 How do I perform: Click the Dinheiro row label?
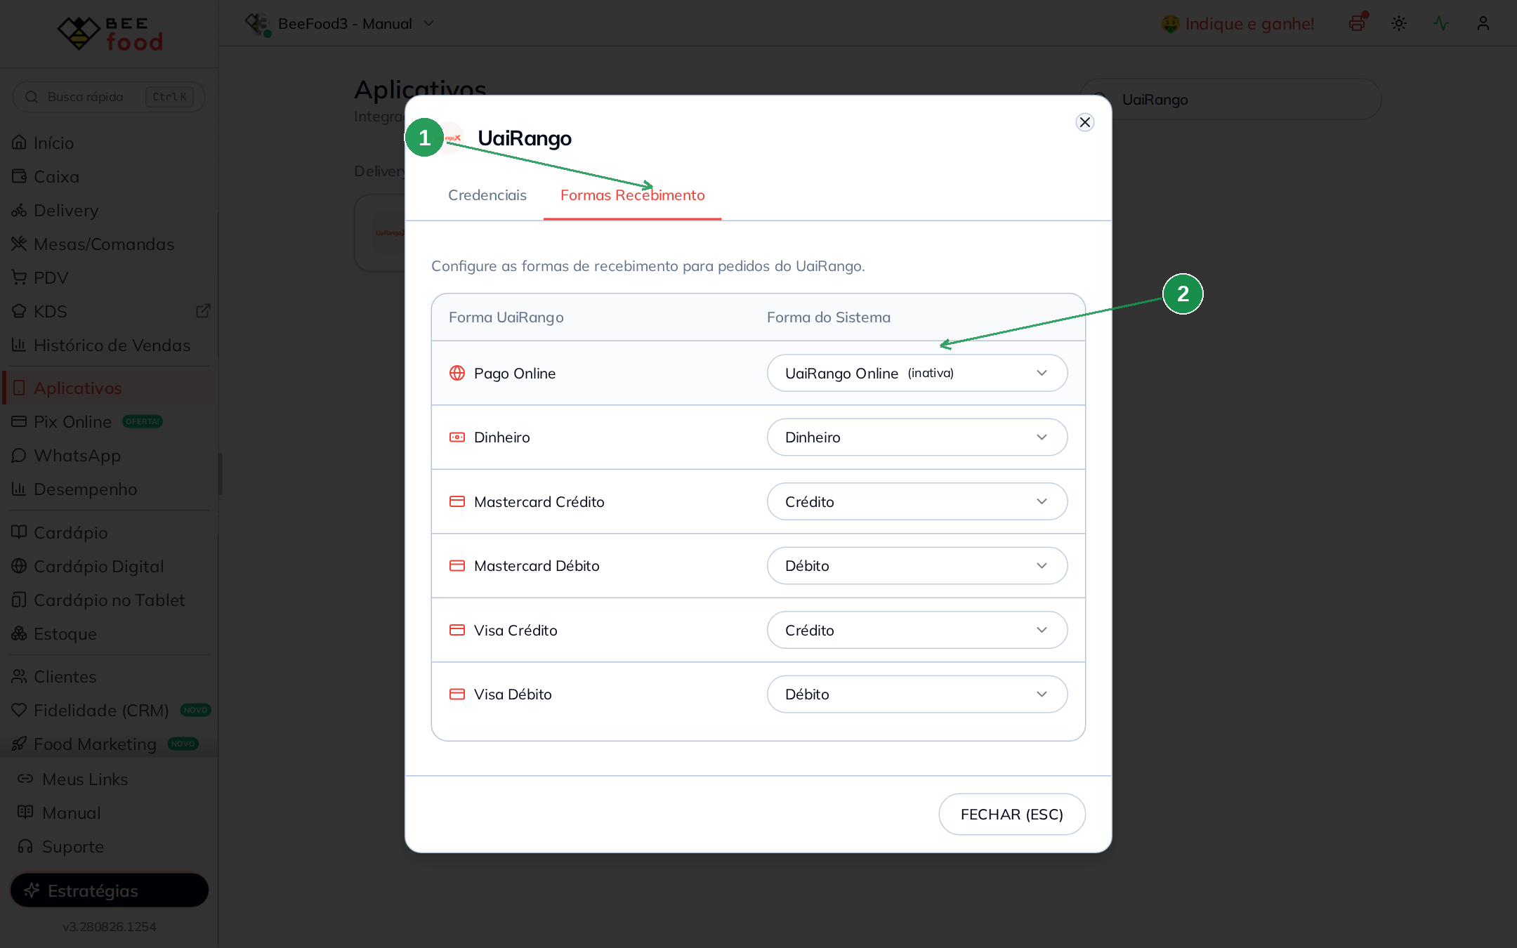point(502,437)
